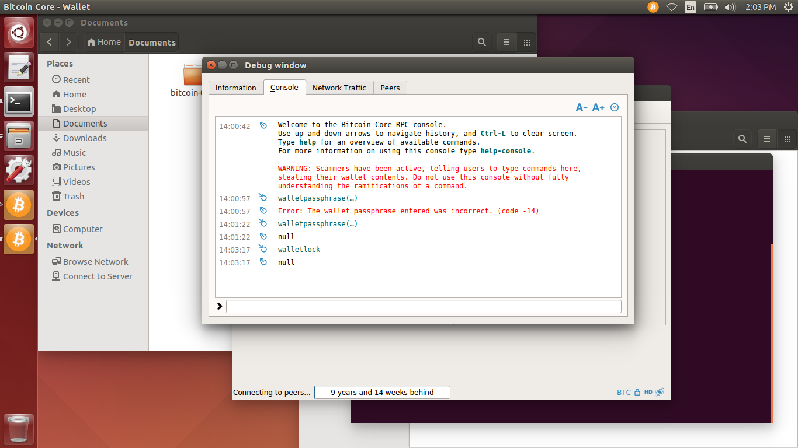Click grid view in Files window behind Bitcoin Core
The height and width of the screenshot is (448, 798).
click(x=787, y=139)
